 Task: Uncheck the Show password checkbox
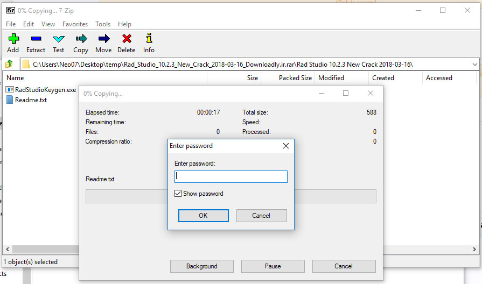point(178,194)
